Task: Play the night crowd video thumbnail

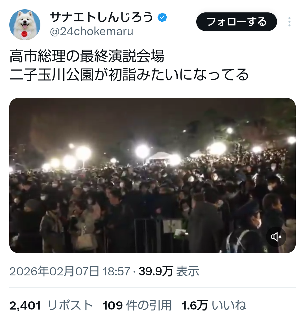Action: click(x=152, y=176)
